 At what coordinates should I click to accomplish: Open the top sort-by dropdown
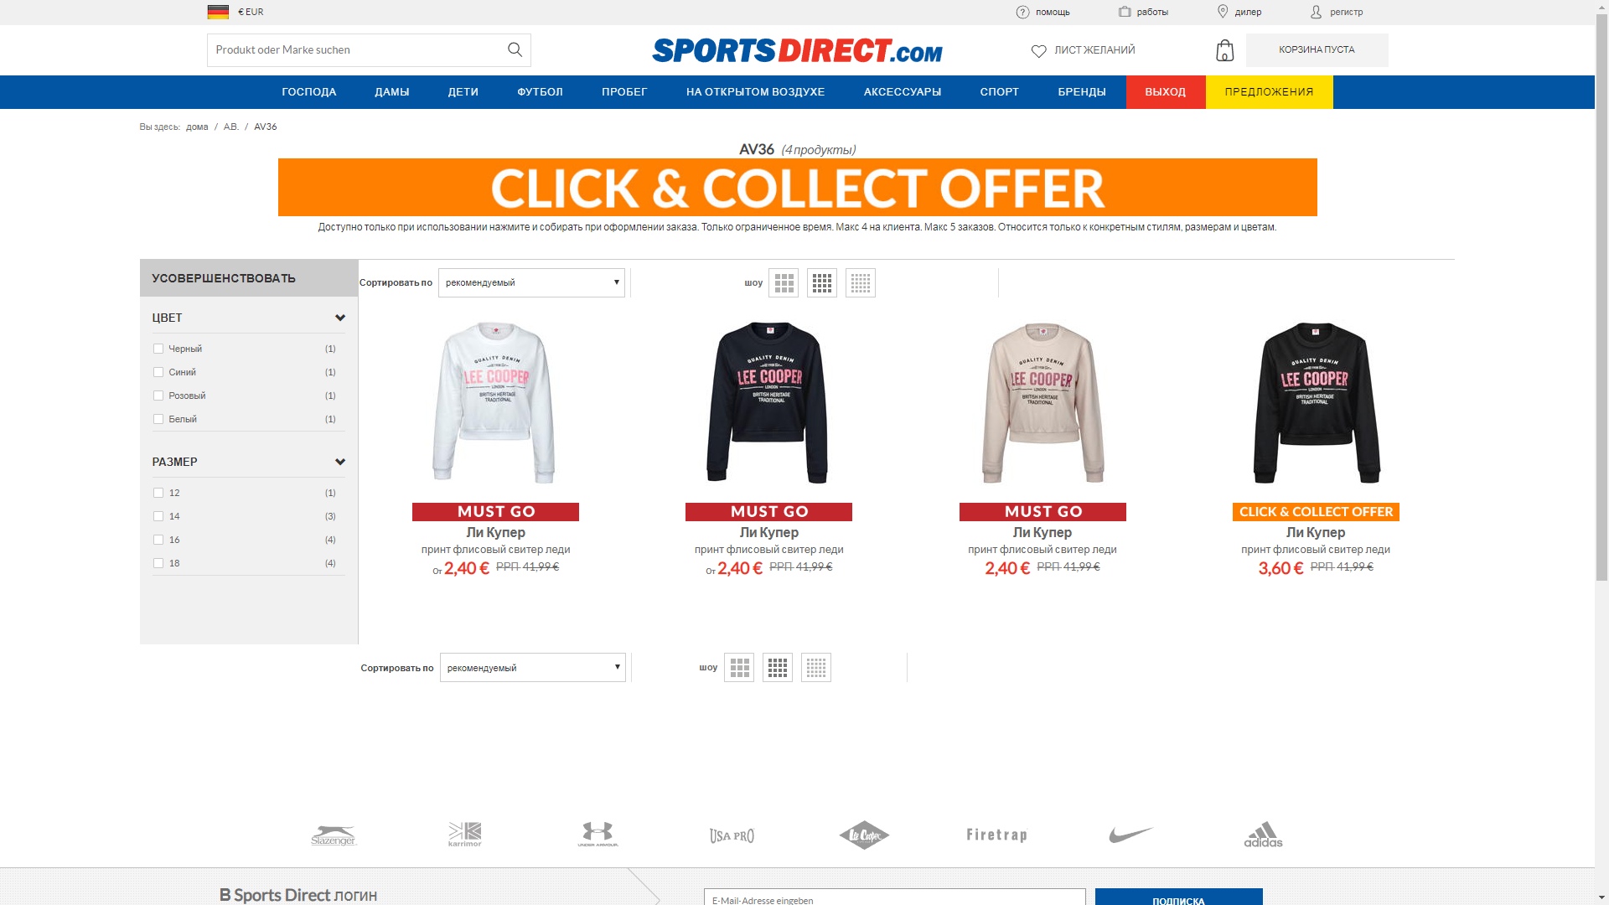point(531,282)
